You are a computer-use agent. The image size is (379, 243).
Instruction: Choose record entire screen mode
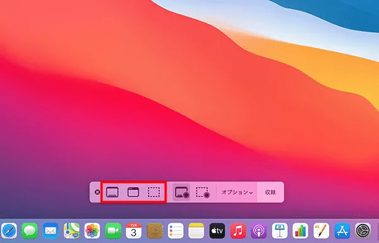pos(182,192)
